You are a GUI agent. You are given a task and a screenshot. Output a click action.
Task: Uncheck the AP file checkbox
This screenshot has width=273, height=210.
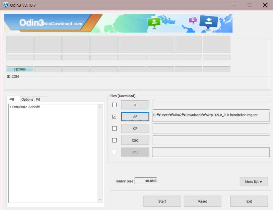(x=114, y=116)
